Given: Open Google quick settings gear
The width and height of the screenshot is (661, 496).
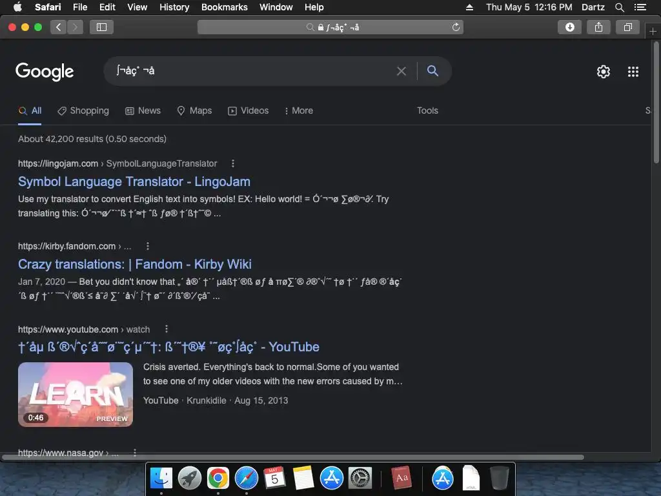Looking at the screenshot, I should click(x=604, y=72).
